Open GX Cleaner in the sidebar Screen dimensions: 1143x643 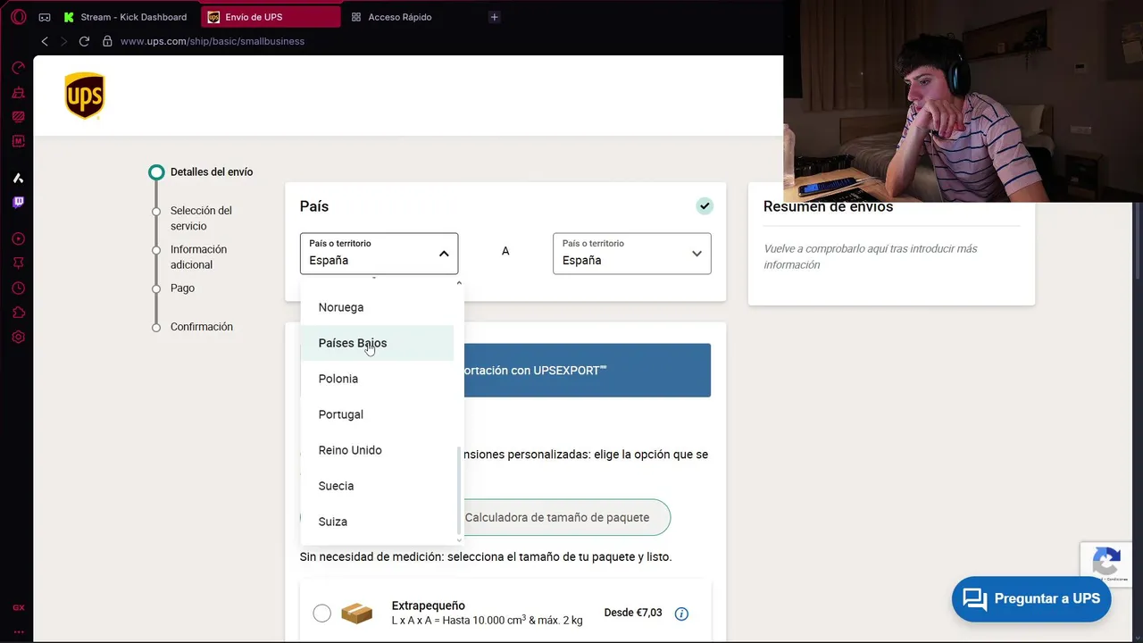pos(18,92)
